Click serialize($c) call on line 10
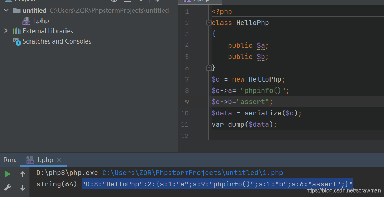 [x=271, y=113]
